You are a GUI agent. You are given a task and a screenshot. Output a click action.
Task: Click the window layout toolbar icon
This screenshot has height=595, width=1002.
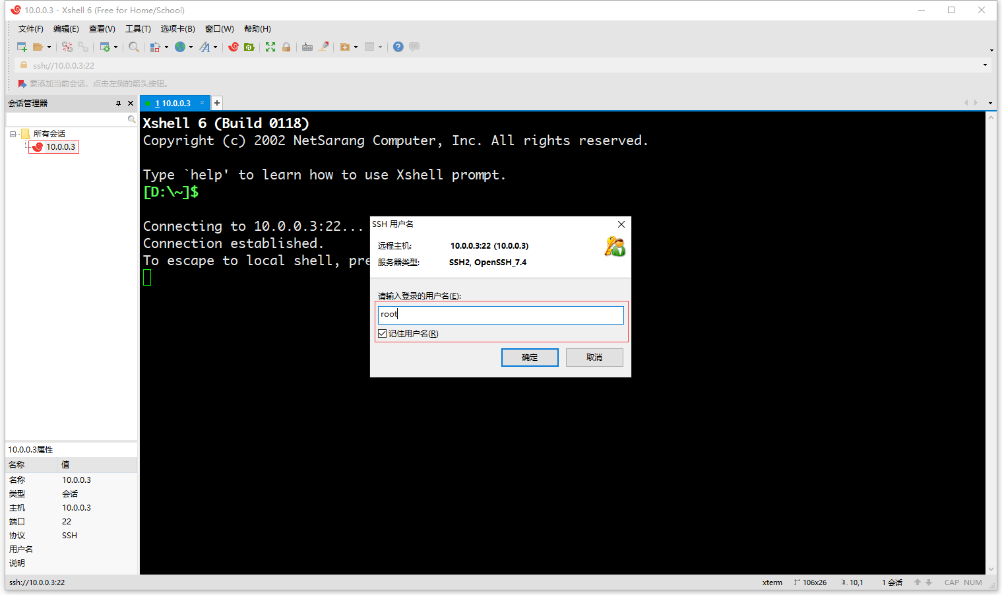[x=369, y=47]
